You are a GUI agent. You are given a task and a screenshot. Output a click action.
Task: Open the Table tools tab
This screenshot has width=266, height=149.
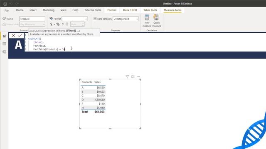click(x=150, y=10)
